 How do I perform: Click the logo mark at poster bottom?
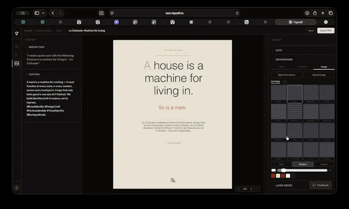click(173, 180)
